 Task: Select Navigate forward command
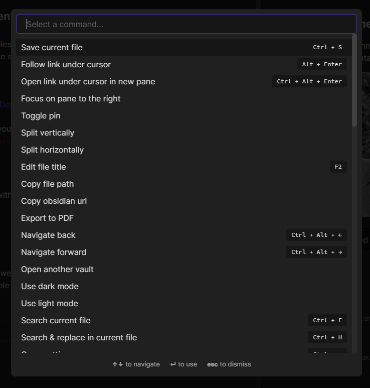click(54, 252)
